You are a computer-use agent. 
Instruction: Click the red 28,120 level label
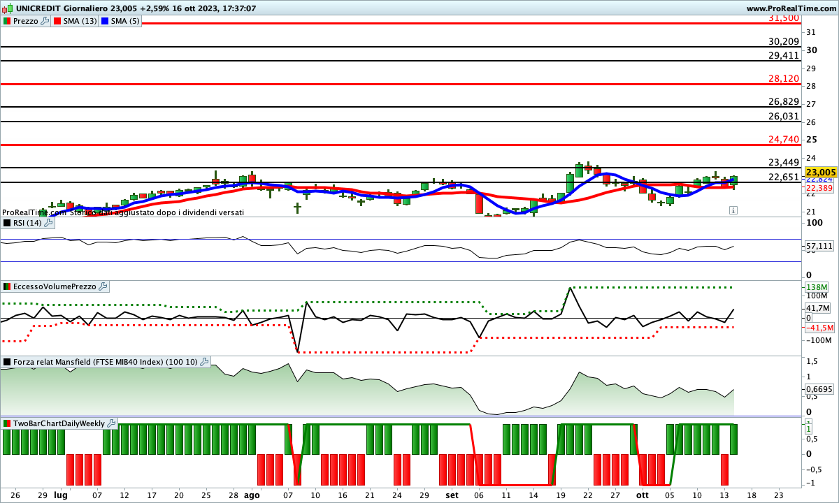(x=784, y=78)
